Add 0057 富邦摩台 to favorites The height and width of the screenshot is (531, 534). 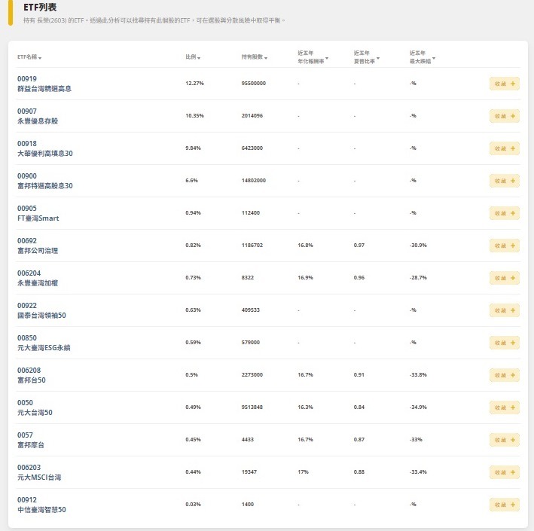505,440
